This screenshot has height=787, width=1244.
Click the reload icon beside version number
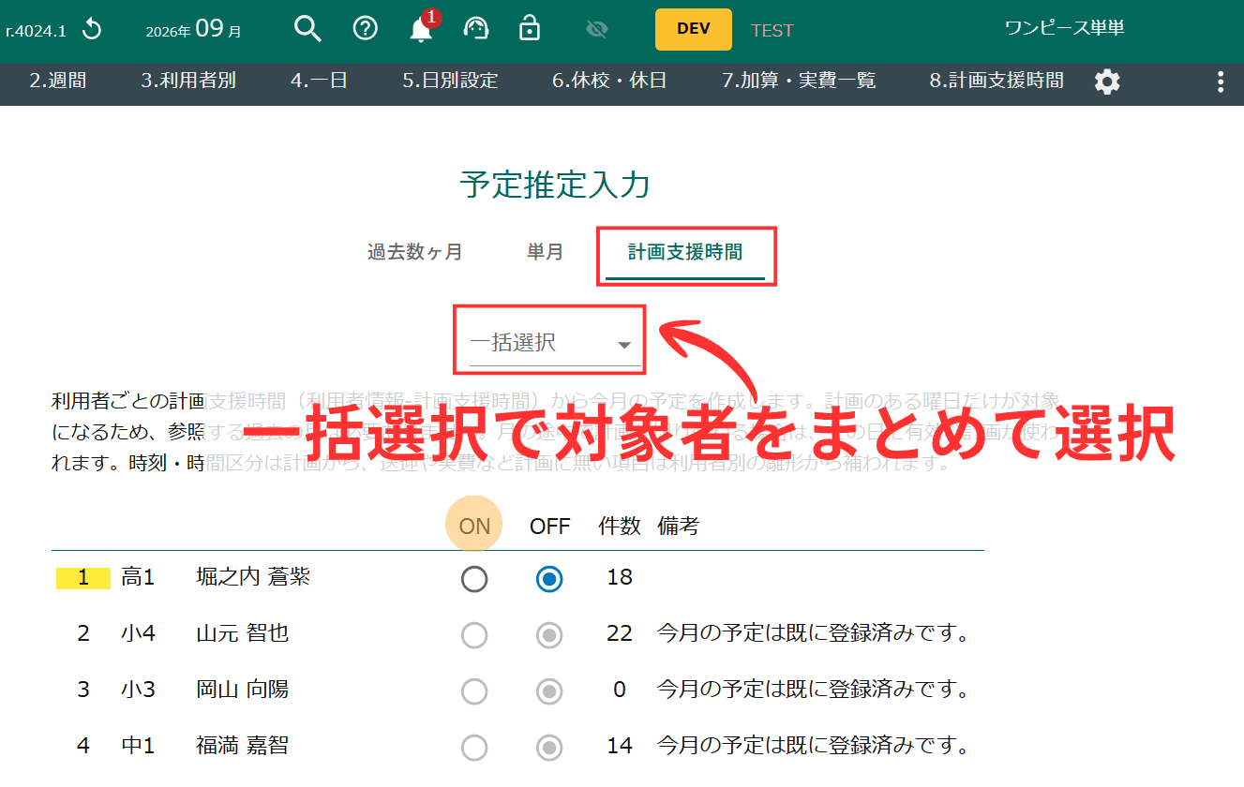92,30
